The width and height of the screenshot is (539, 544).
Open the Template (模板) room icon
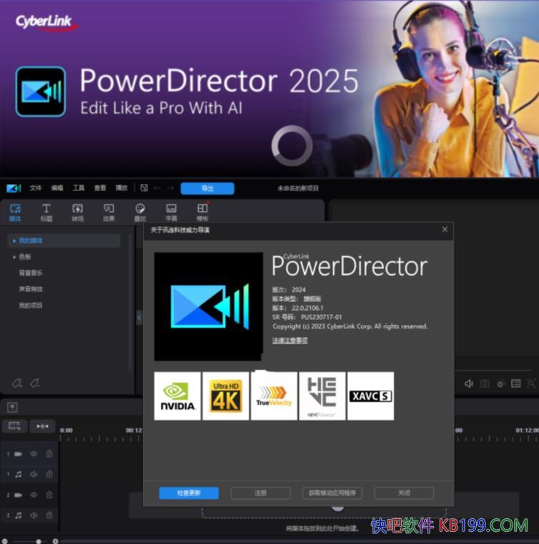pyautogui.click(x=202, y=211)
